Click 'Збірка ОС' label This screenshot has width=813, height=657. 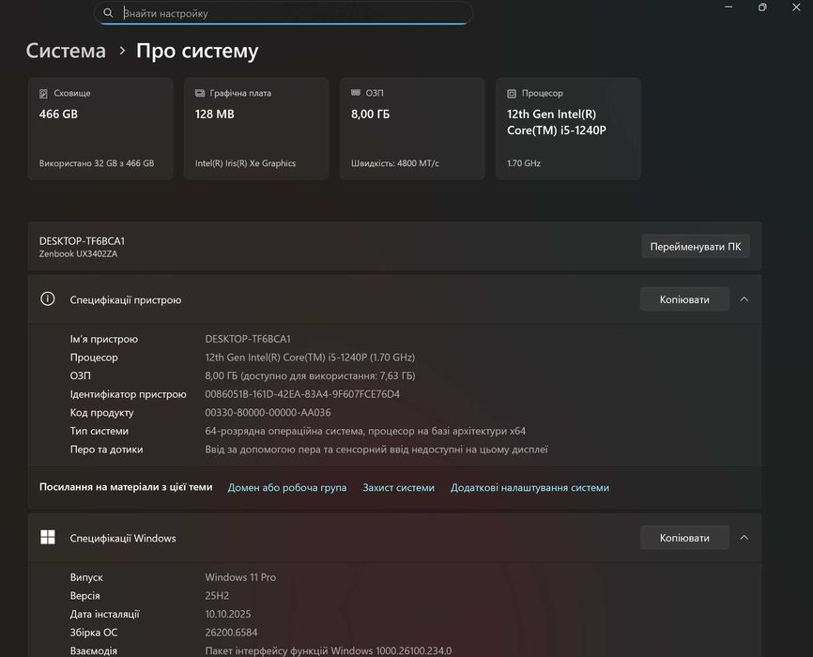(x=94, y=632)
